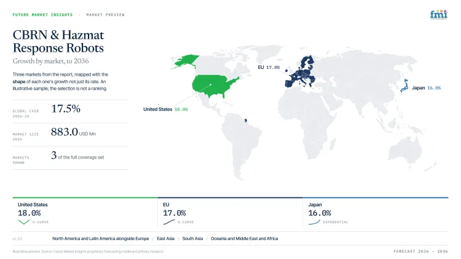This screenshot has height=259, width=461.
Task: Click the 'Market Preview' header text
Action: pyautogui.click(x=106, y=15)
